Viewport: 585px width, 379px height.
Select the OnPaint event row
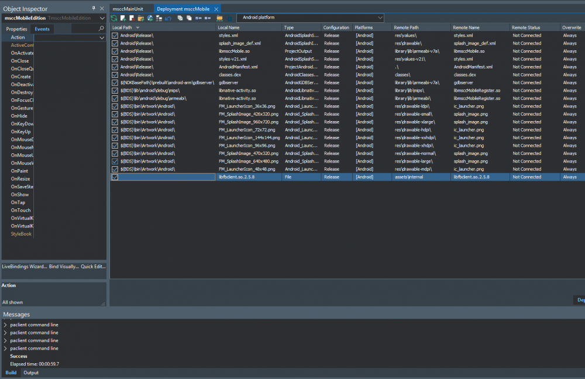click(x=19, y=171)
